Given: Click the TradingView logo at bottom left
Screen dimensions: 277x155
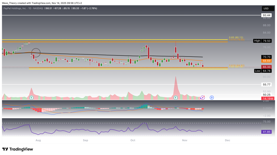Looking at the screenshot, I should tap(18, 149).
